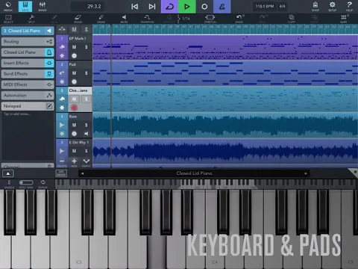Adjust the Keys/Pads slider switch

pos(26,182)
